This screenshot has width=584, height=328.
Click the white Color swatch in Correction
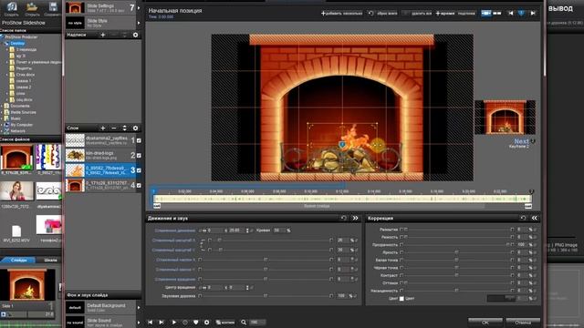401,298
